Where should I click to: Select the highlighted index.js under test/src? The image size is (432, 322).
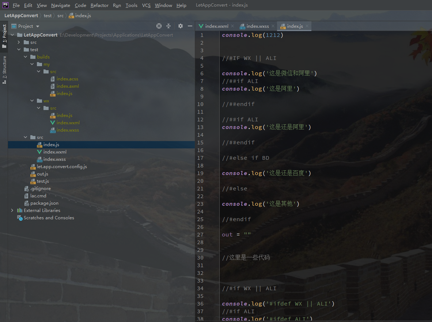tap(51, 145)
